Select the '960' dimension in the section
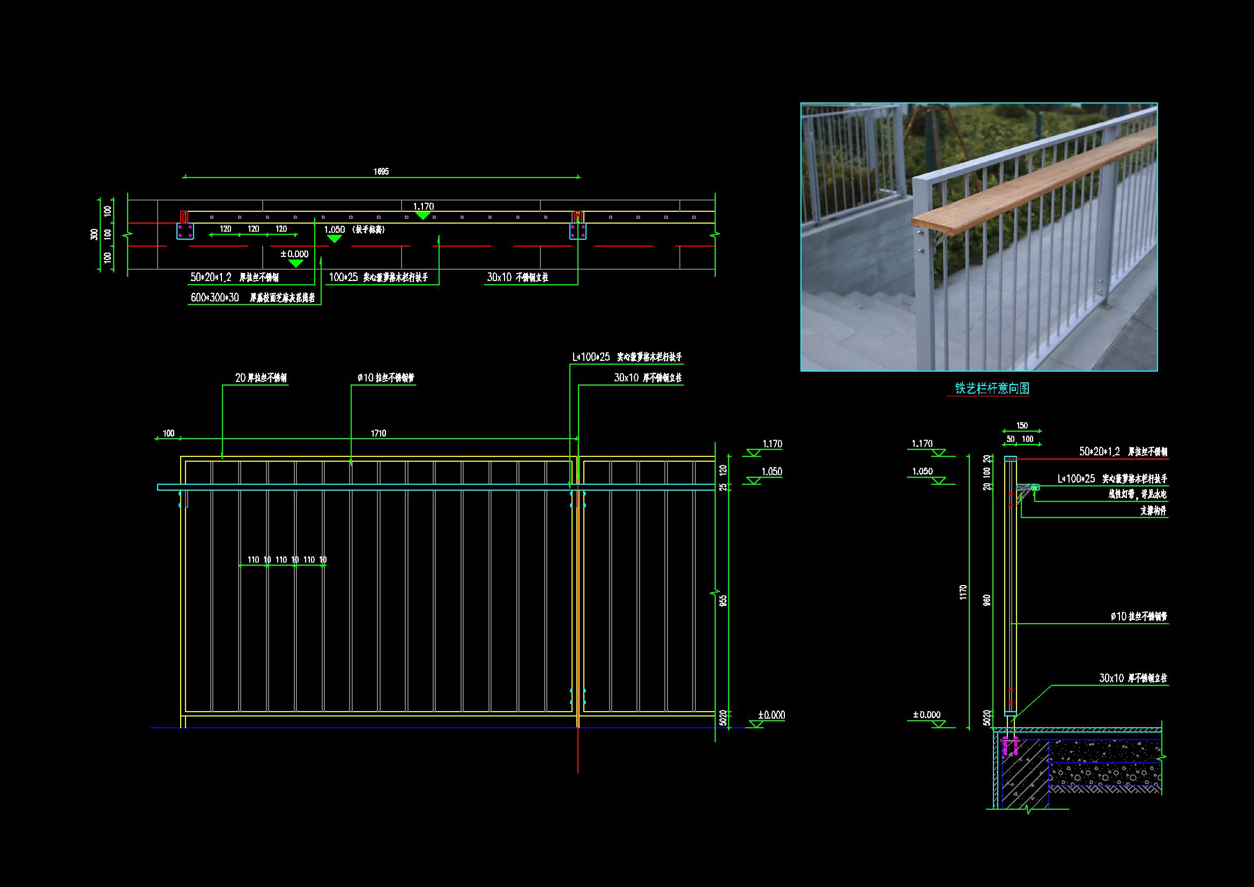The image size is (1254, 887). 986,600
